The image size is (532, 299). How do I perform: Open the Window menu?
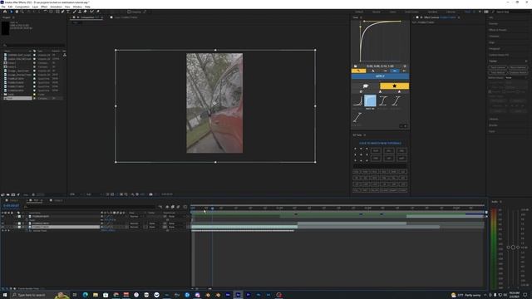[77, 7]
